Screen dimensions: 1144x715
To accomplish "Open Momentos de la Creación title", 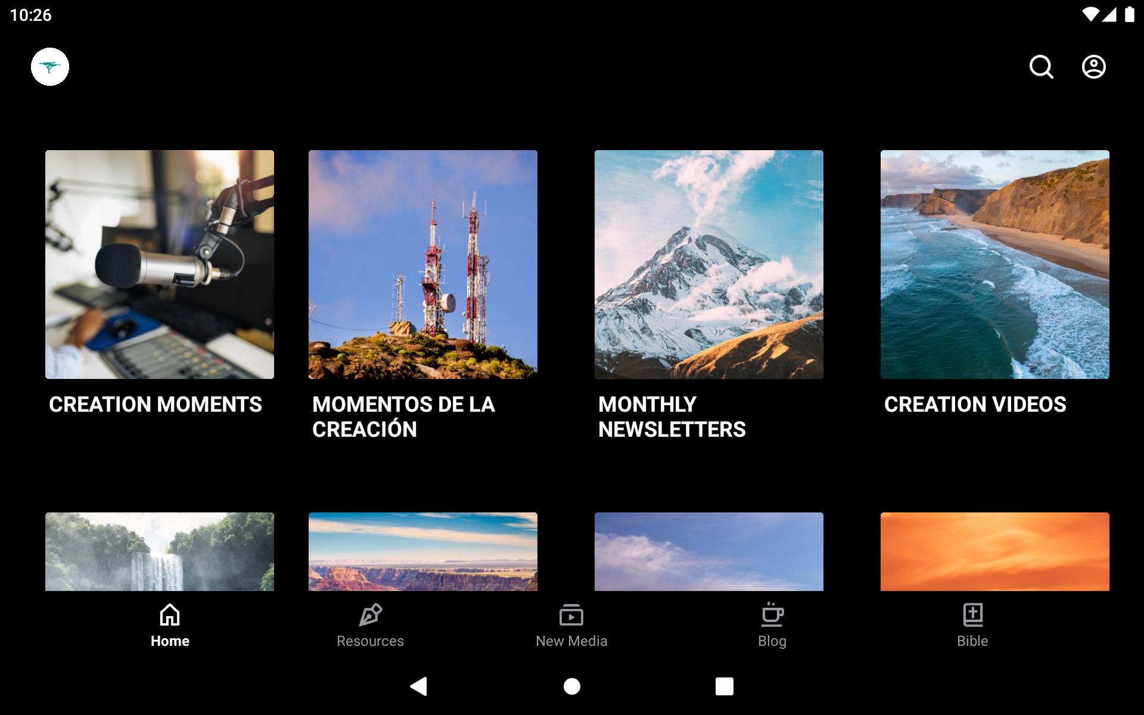I will (403, 416).
